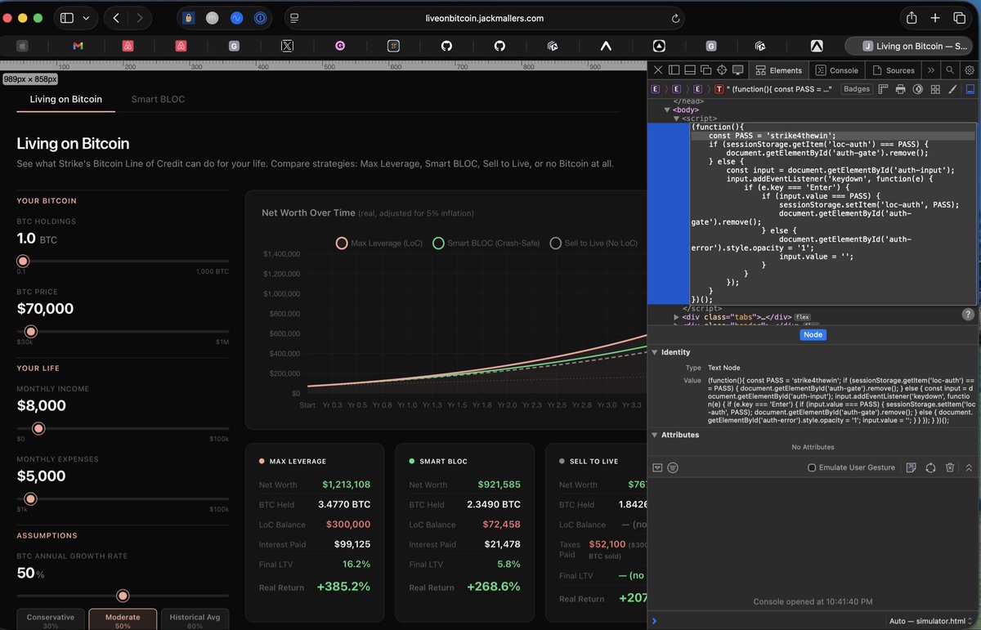The image size is (981, 630).
Task: Open the Smart BLOC page tab
Action: coord(158,99)
